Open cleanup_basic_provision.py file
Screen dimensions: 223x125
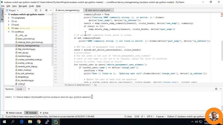pos(30,42)
